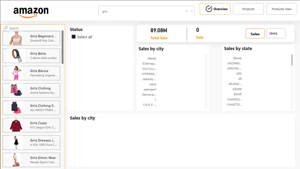The image size is (300, 169).
Task: Click the ANDAMA... state row
Action: pyautogui.click(x=234, y=63)
